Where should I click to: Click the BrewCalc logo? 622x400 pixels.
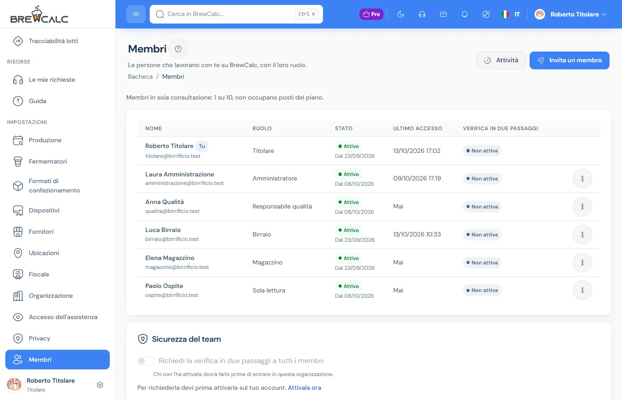tap(39, 15)
